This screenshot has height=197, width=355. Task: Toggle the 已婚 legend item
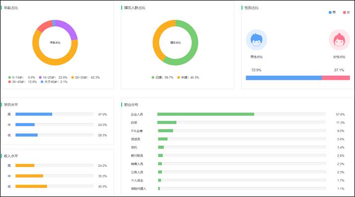pyautogui.click(x=162, y=77)
